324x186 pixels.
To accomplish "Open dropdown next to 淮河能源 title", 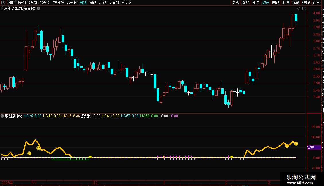I will click(x=38, y=9).
